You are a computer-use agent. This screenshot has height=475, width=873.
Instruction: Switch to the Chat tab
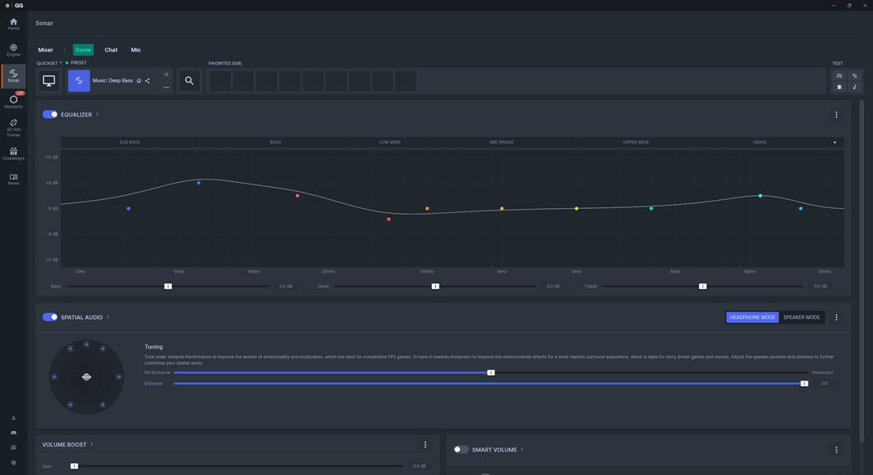(x=111, y=50)
